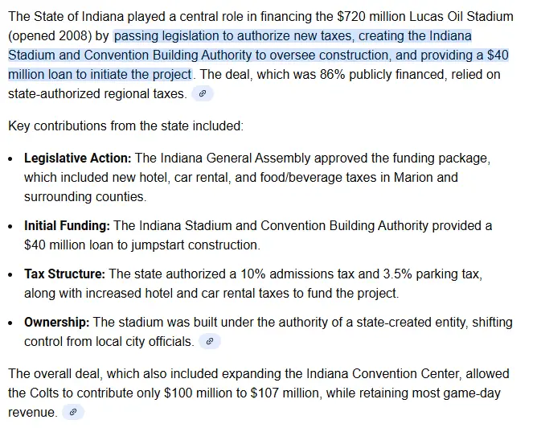Screen dimensions: 537x428
Task: Click the "Key contributions from the state included:" line
Action: coord(125,126)
